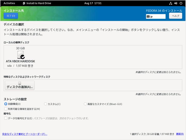This screenshot has height=140, width=186.
Task: Click the ATA VBOX HARDDISK label
Action: (20, 61)
